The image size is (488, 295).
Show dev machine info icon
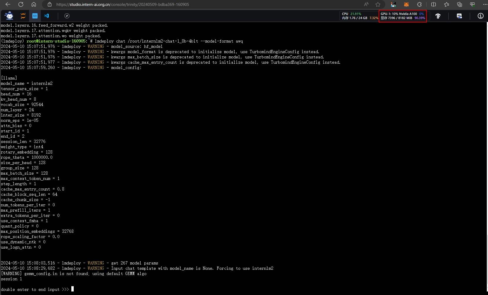tap(481, 16)
